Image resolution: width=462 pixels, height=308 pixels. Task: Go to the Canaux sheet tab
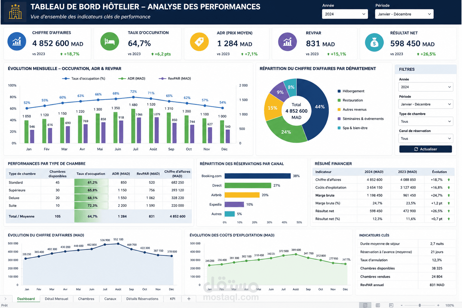point(110,299)
